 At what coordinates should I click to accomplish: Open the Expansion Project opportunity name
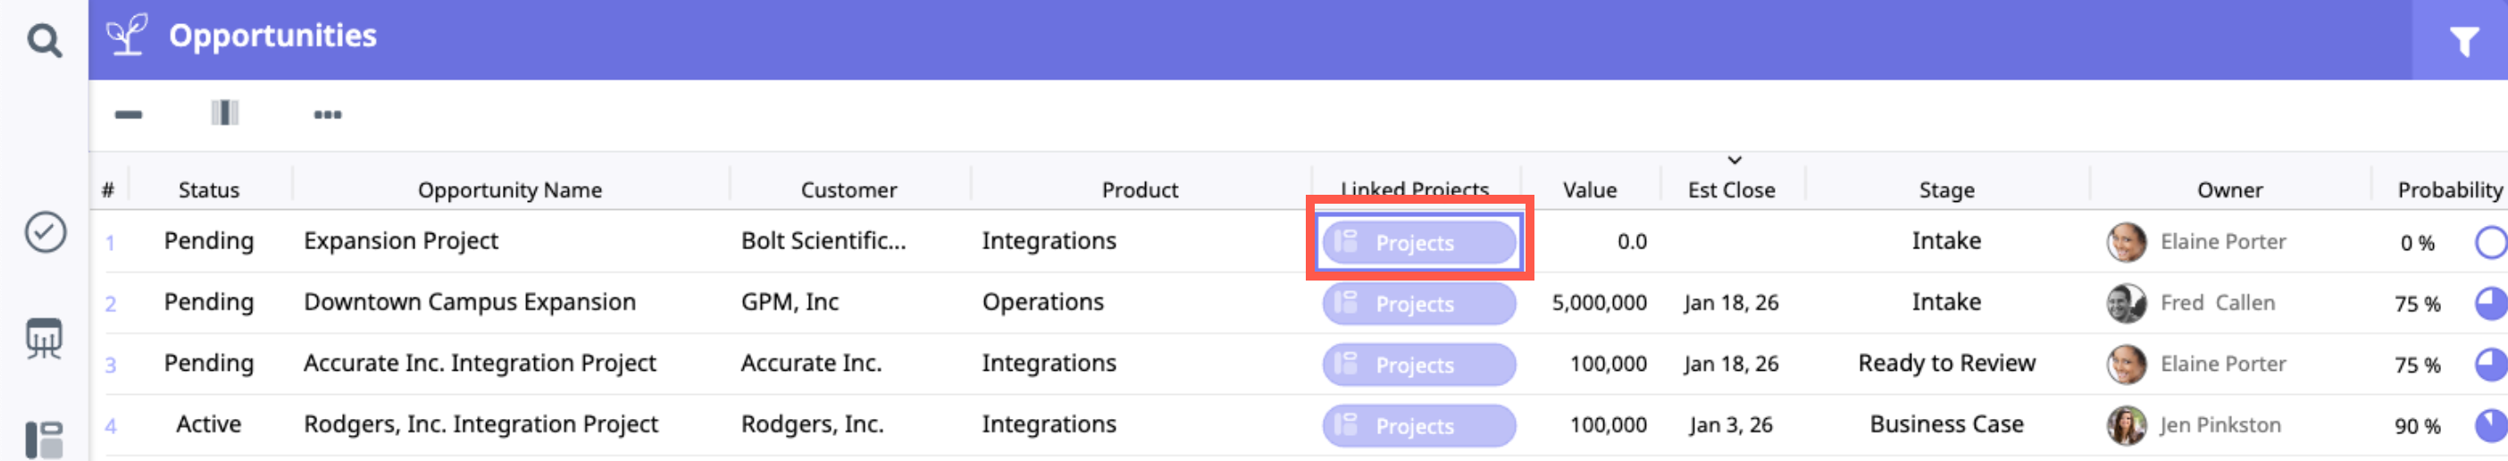click(x=400, y=240)
